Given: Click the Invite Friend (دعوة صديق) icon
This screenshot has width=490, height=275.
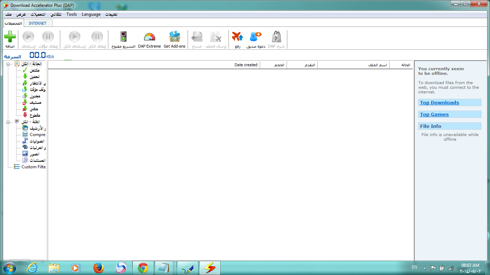Looking at the screenshot, I should (x=256, y=37).
